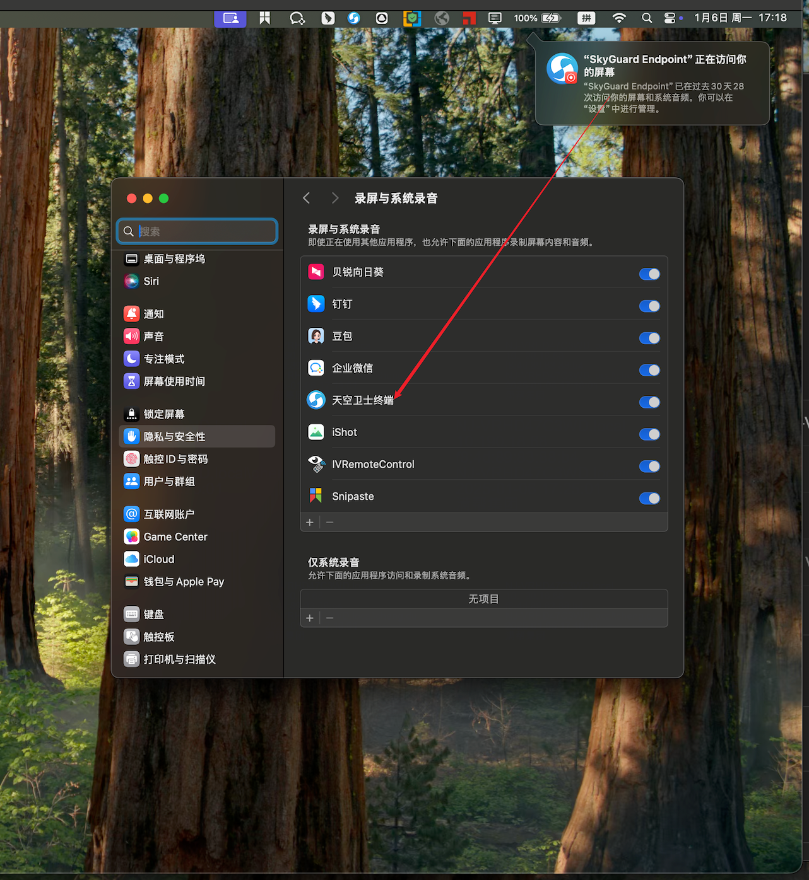Click the iShot app icon
809x880 pixels.
(x=316, y=432)
